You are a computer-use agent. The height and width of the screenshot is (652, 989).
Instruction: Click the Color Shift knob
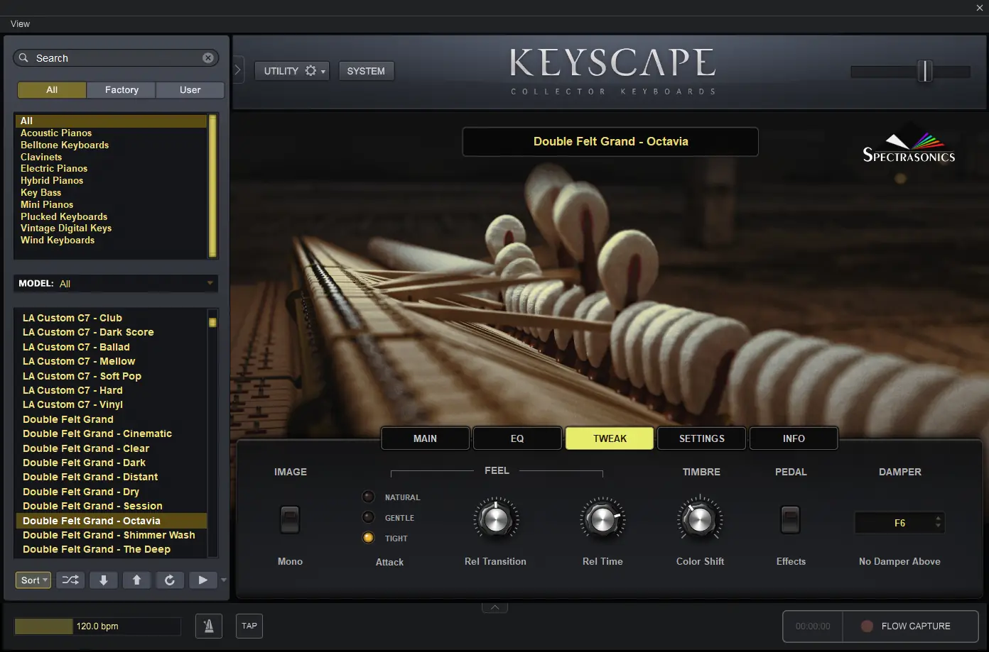point(700,520)
